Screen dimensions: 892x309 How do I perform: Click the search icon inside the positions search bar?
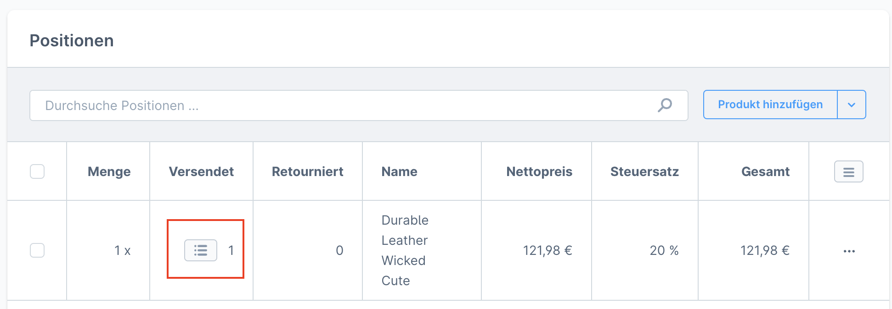click(665, 105)
